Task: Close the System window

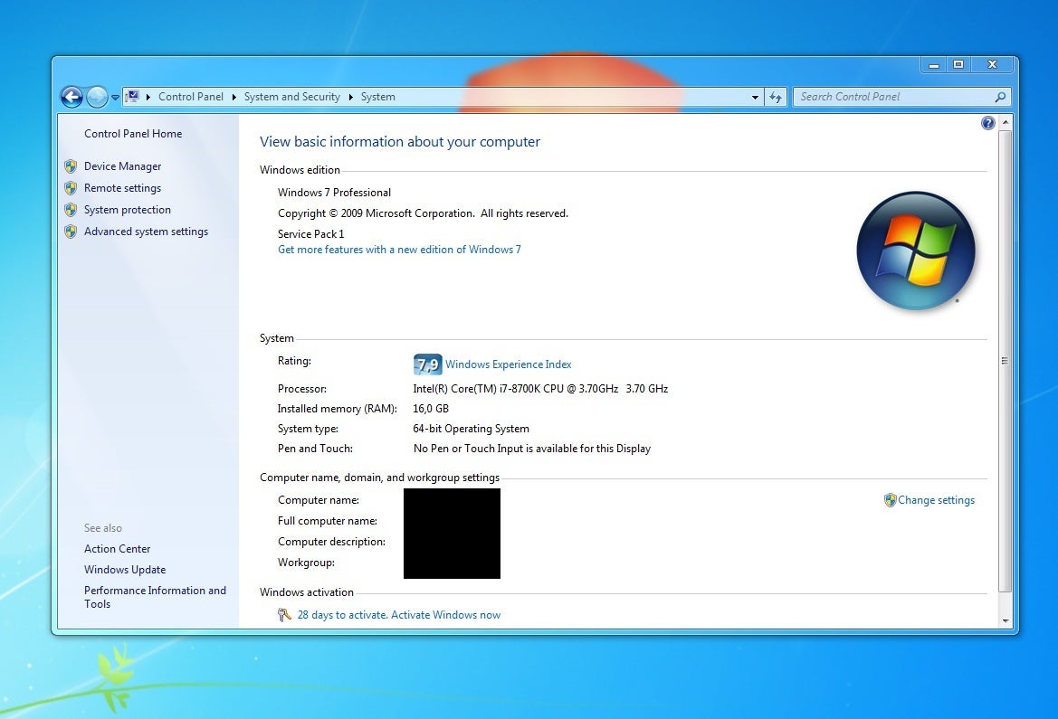Action: 993,65
